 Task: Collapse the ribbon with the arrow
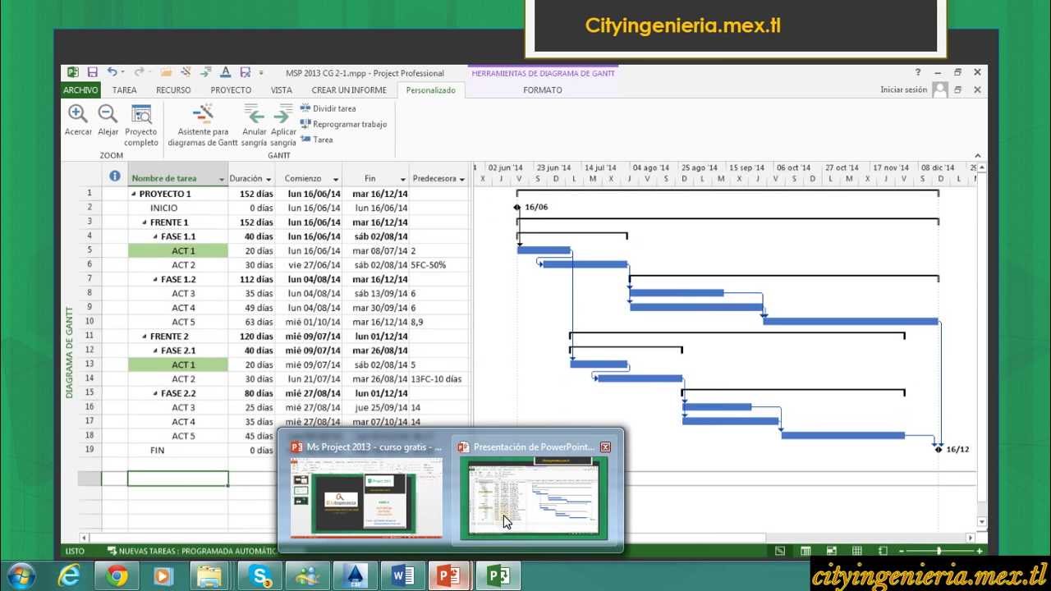click(977, 155)
